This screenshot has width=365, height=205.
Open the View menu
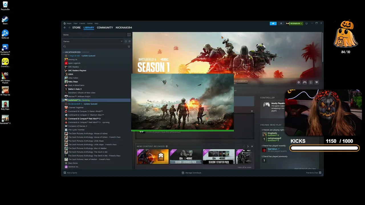click(x=75, y=23)
